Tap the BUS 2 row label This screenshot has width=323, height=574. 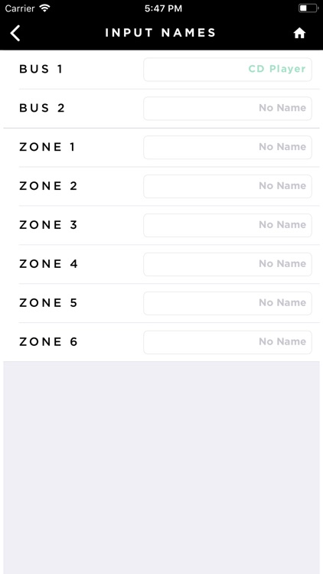coord(42,108)
